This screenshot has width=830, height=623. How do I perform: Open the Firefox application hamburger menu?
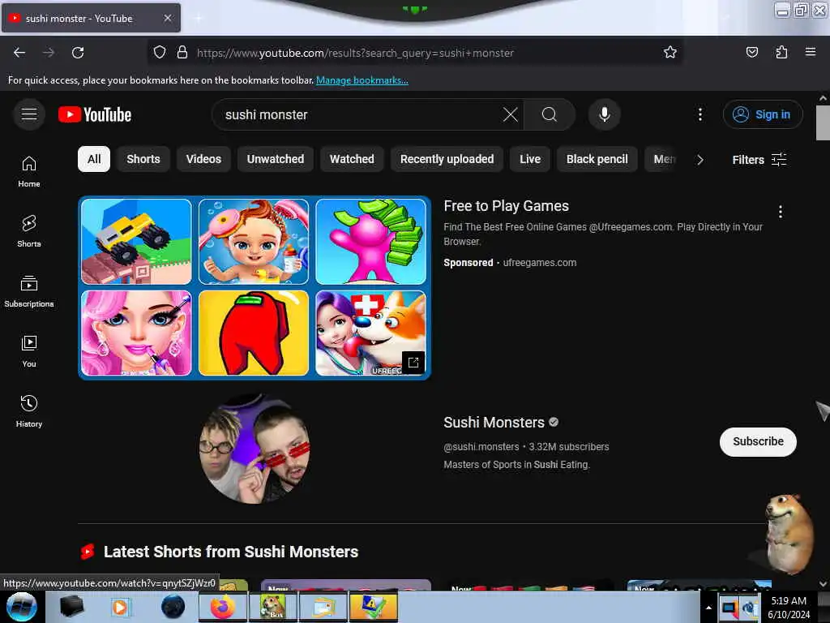[x=810, y=52]
